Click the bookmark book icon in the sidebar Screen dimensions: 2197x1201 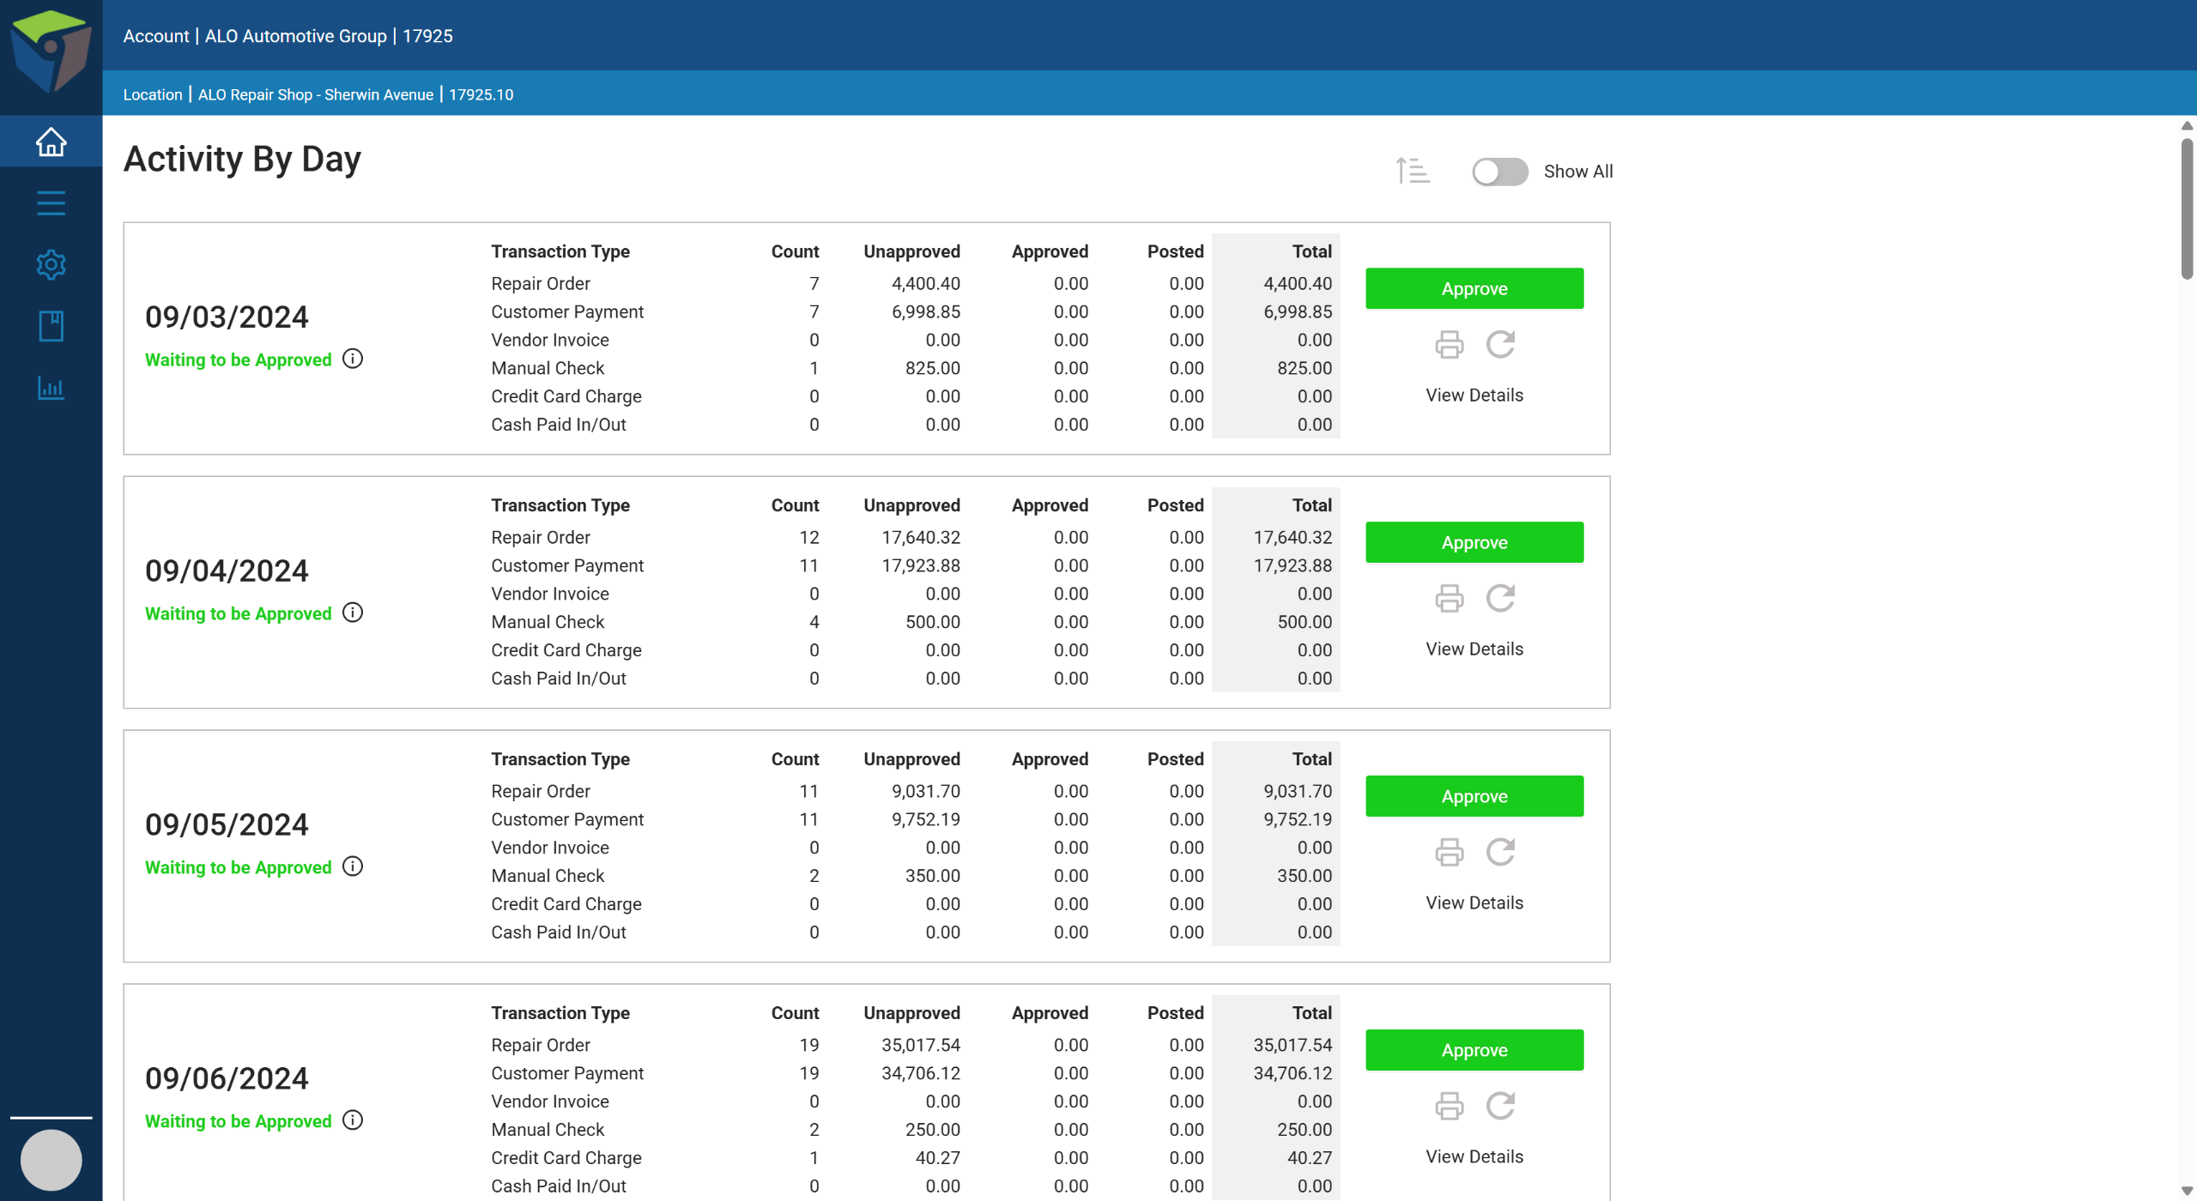(x=51, y=326)
